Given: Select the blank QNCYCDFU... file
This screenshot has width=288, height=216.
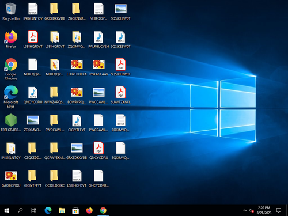Looking at the screenshot, I should [x=98, y=178].
